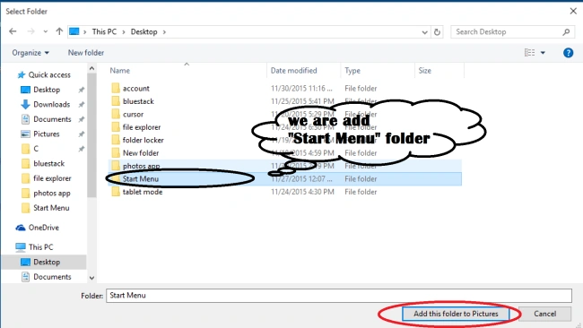Screen dimensions: 583x328
Task: Select Documents under This PC in the sidebar
Action: coord(52,277)
